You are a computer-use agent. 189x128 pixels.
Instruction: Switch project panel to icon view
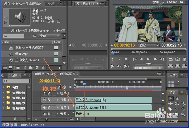[11, 68]
